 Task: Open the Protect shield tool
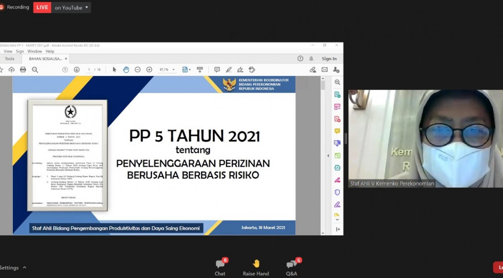[337, 192]
